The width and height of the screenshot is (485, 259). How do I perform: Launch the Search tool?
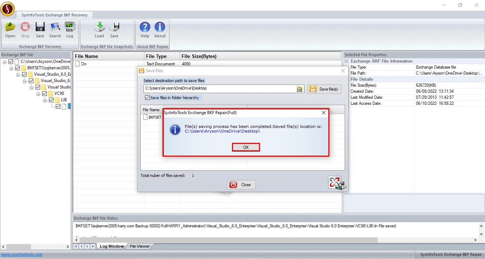point(55,30)
